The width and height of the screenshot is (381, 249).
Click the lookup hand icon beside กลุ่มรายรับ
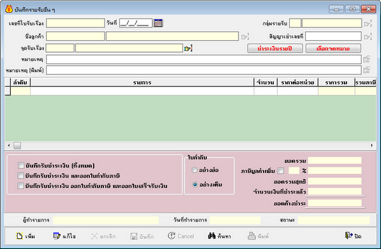point(368,24)
